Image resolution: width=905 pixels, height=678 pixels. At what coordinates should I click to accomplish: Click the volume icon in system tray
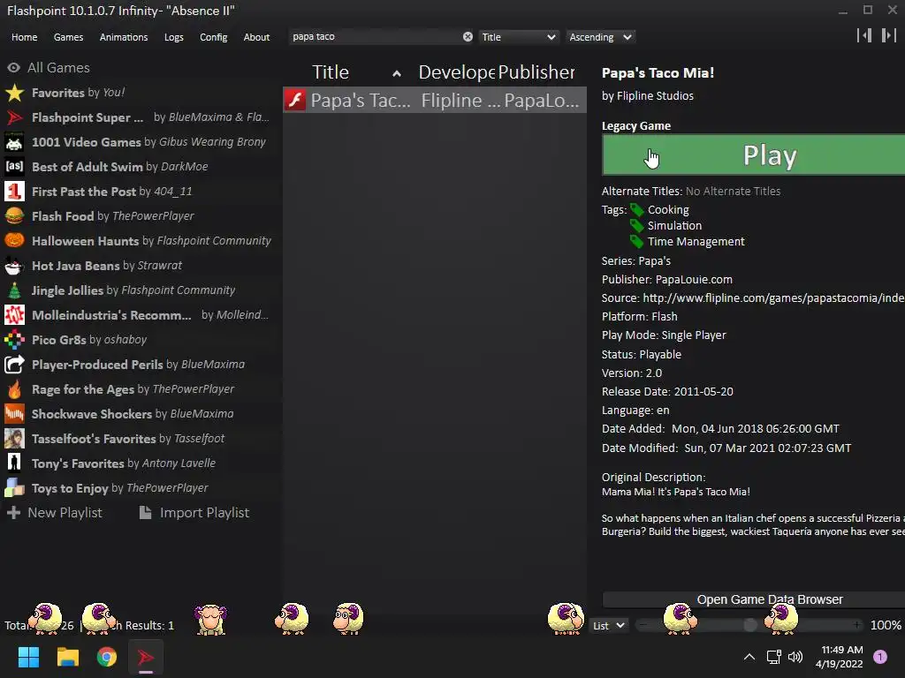coord(795,657)
